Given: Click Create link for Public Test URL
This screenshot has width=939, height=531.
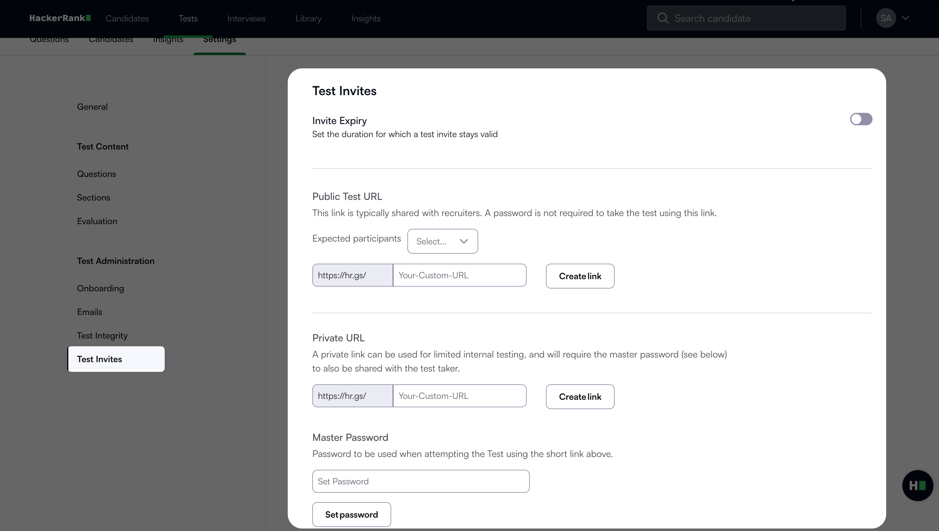Looking at the screenshot, I should (x=579, y=276).
